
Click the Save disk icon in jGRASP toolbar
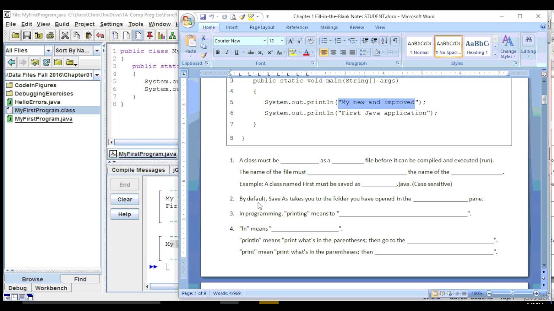tap(27, 36)
